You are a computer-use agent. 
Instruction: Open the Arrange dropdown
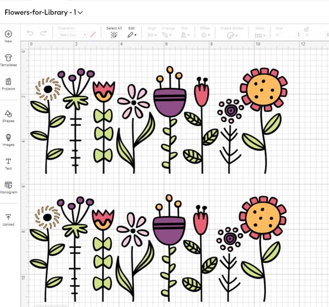tap(167, 35)
